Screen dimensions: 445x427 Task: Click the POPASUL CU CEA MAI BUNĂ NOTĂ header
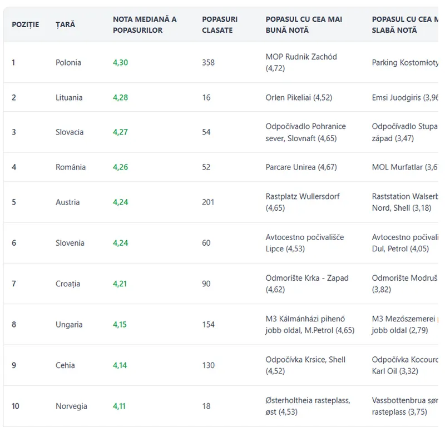pyautogui.click(x=304, y=24)
